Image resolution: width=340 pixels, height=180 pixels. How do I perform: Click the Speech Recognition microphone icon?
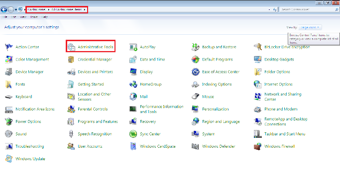[x=71, y=134]
